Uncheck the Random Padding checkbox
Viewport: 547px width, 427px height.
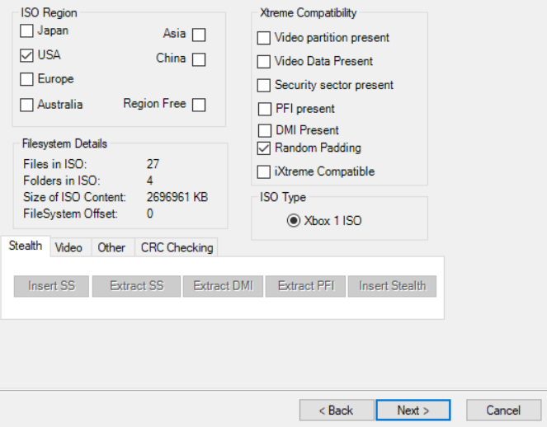point(264,148)
